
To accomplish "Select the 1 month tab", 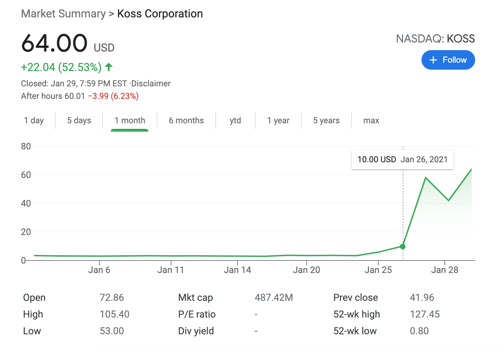I will [130, 120].
